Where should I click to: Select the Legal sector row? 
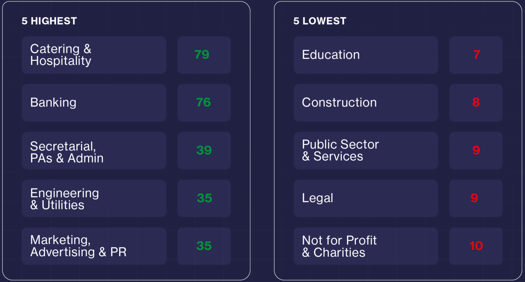click(x=365, y=198)
